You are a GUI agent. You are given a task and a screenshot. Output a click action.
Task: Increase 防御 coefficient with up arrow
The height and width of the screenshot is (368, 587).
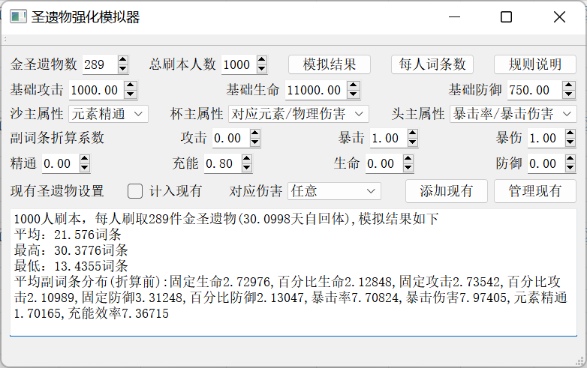pyautogui.click(x=570, y=159)
